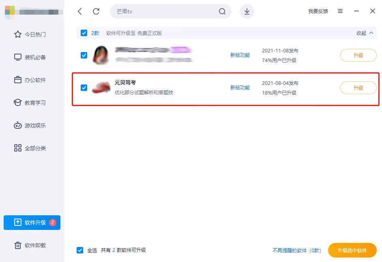382x262 pixels.
Task: Click the 元贝驾考 app icon
Action: (x=101, y=88)
